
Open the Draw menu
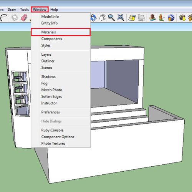tap(12, 10)
